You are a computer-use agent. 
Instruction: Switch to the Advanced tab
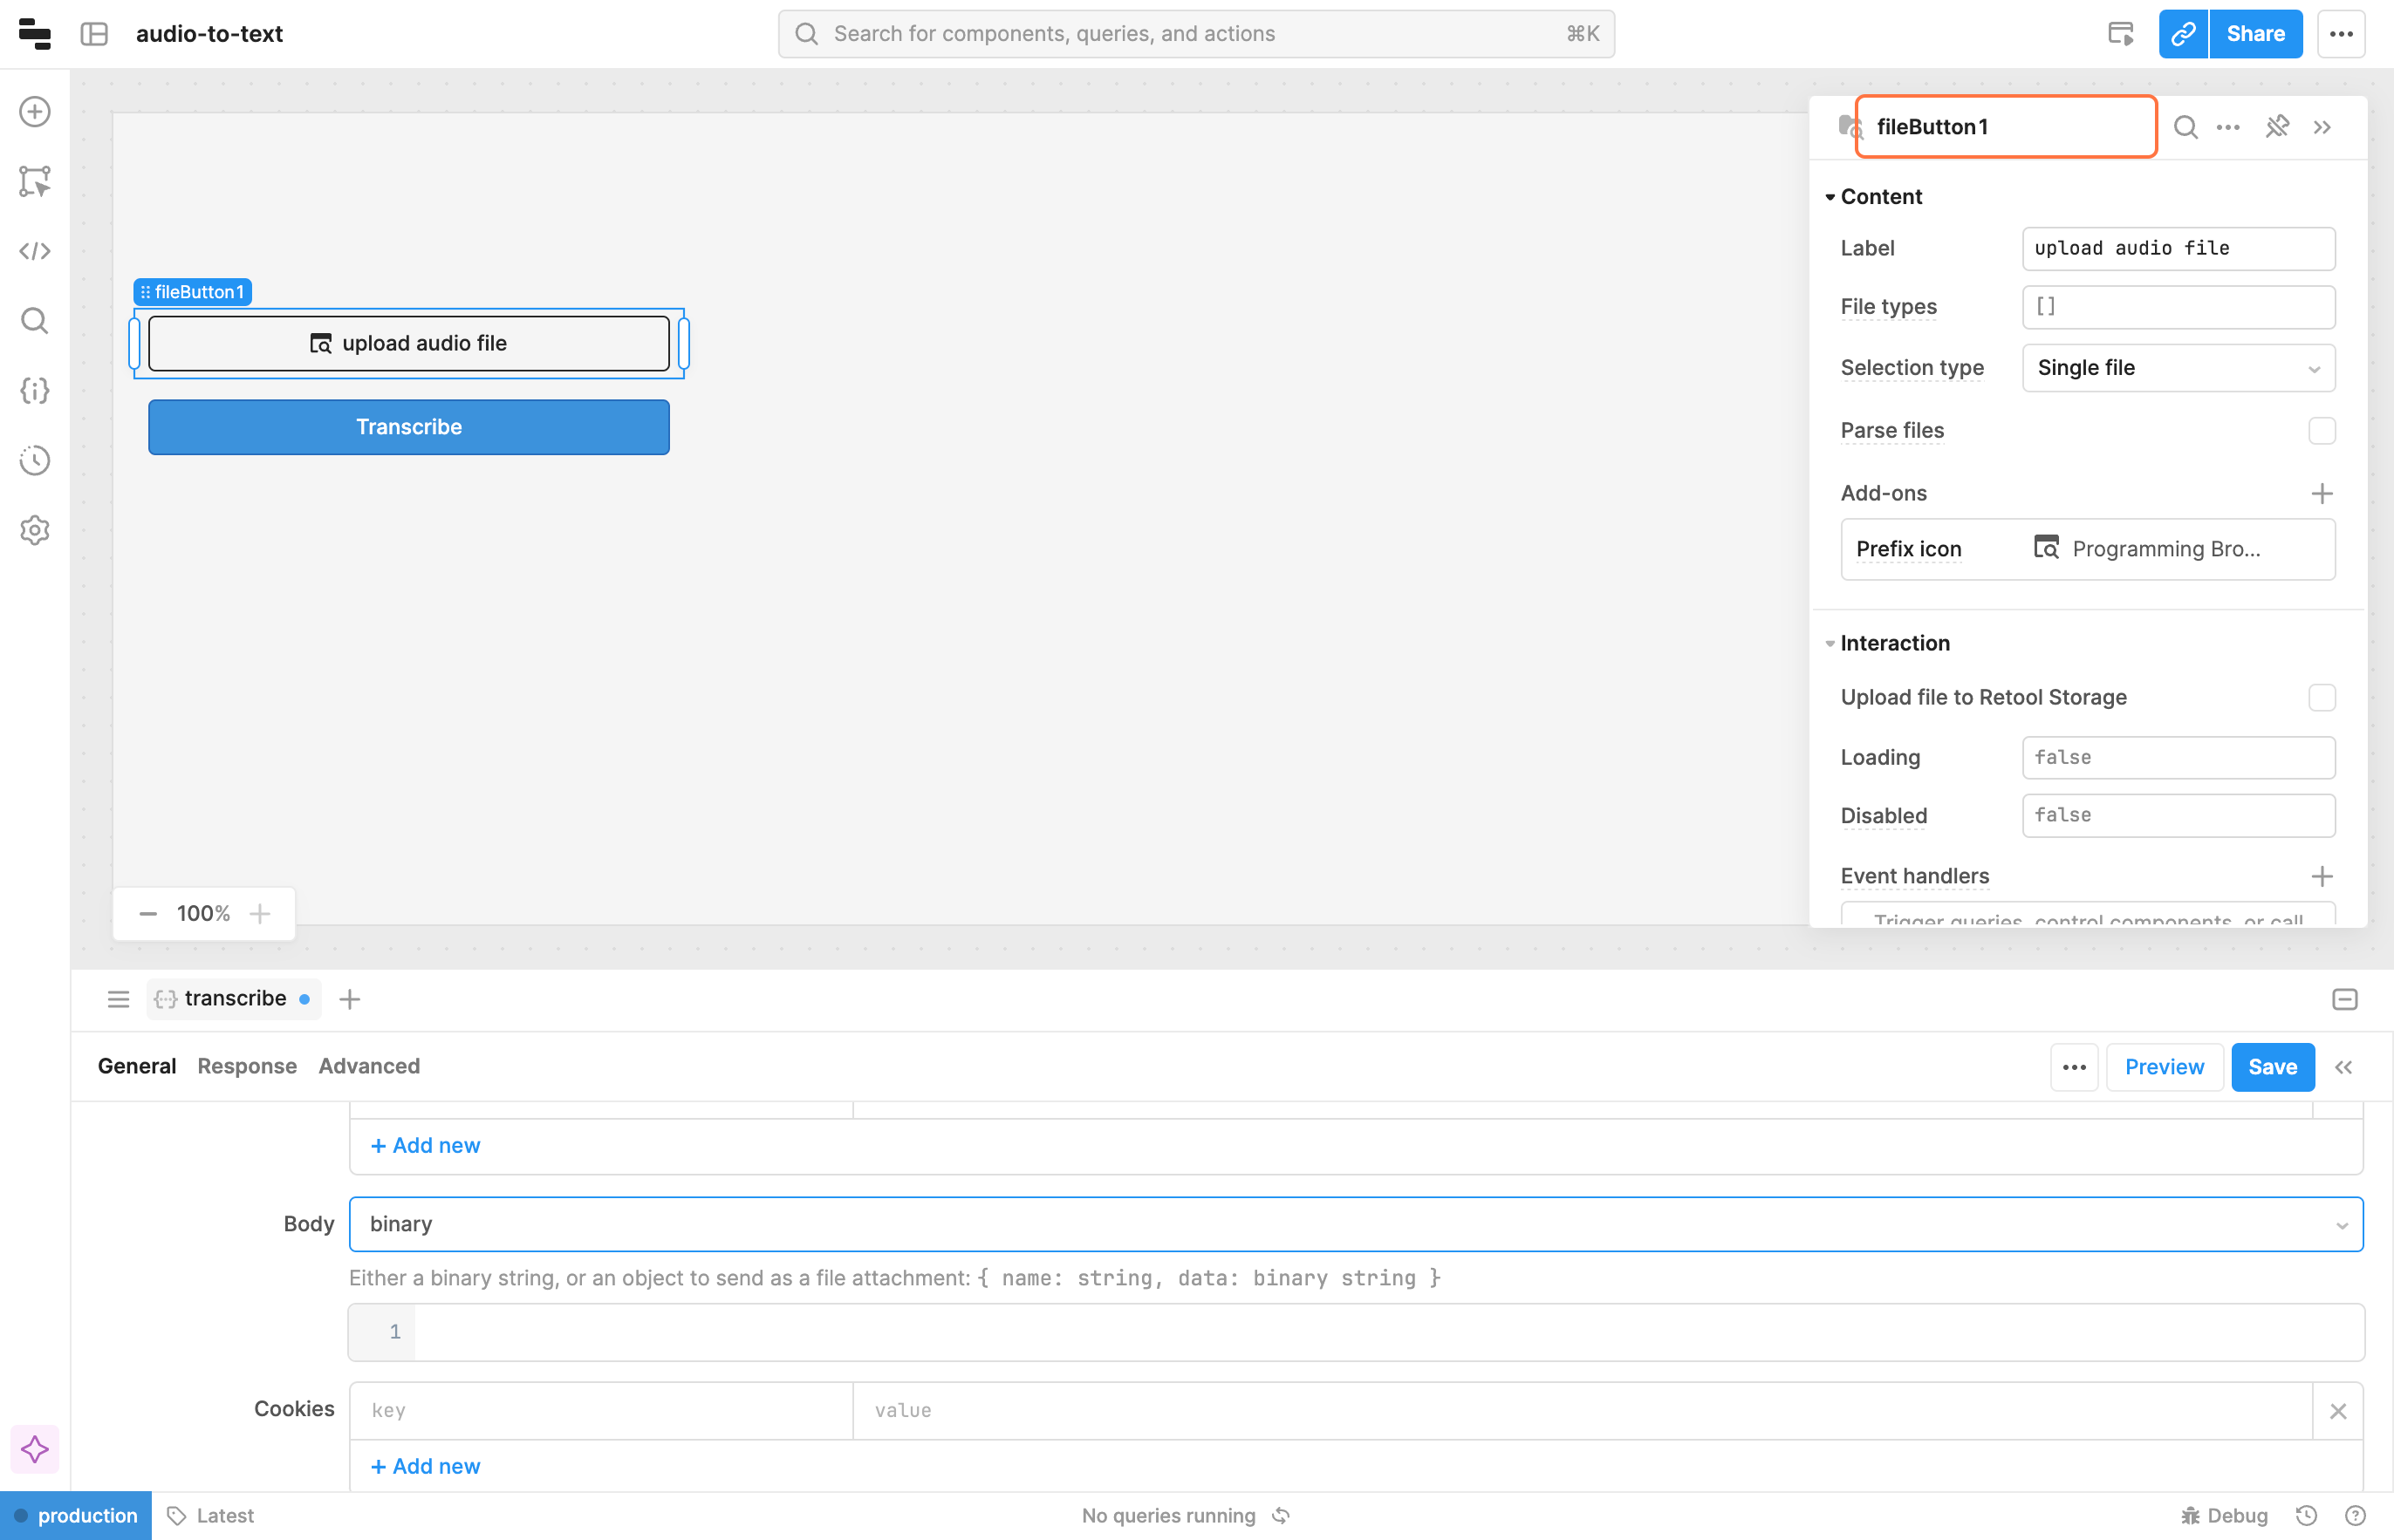[369, 1066]
